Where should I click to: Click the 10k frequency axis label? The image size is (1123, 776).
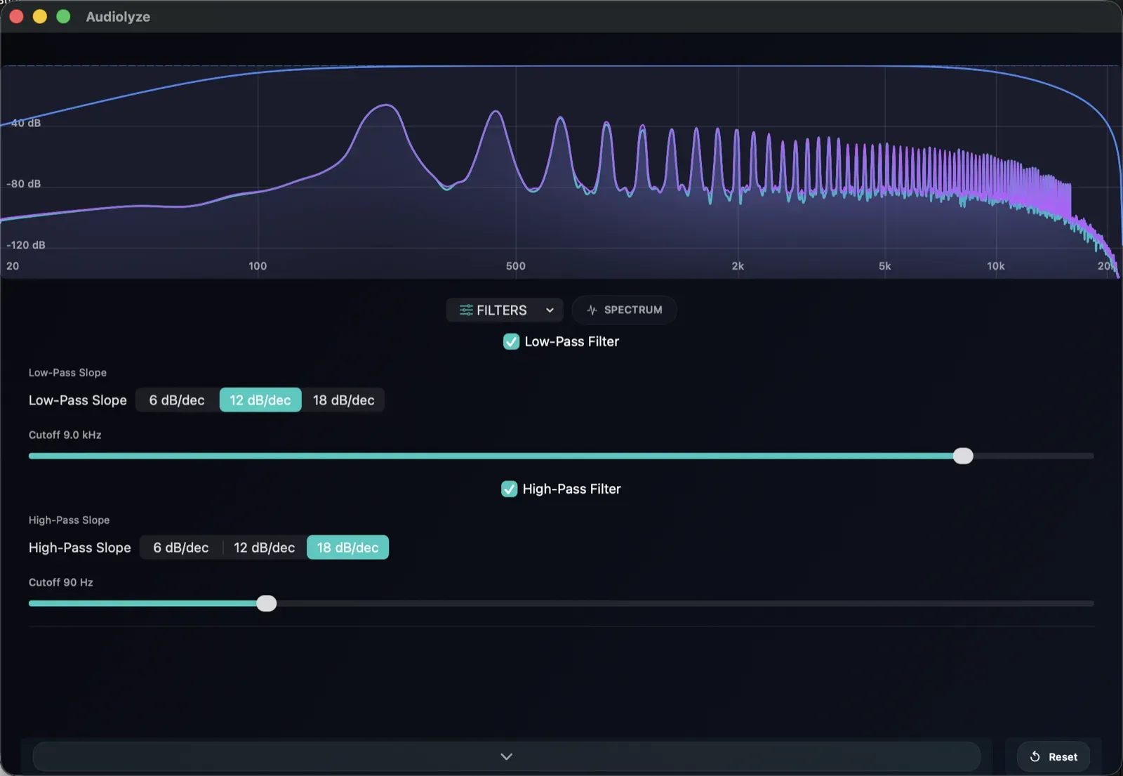point(995,266)
